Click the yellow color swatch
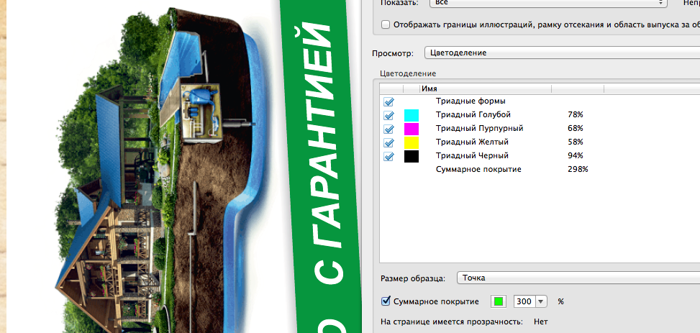Screen dimensions: 700x333 point(412,143)
